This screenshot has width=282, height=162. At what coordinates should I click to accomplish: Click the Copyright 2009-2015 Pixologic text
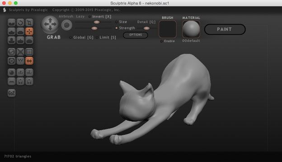86,10
